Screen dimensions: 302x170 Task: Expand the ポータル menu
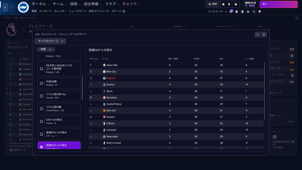41,4
